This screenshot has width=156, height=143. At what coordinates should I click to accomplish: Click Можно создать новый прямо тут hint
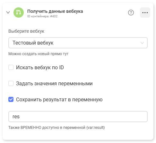tap(38, 54)
